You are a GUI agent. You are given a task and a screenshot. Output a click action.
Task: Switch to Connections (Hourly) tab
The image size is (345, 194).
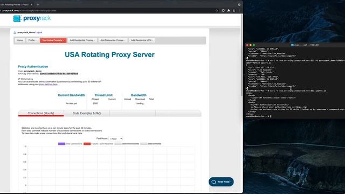tap(41, 113)
